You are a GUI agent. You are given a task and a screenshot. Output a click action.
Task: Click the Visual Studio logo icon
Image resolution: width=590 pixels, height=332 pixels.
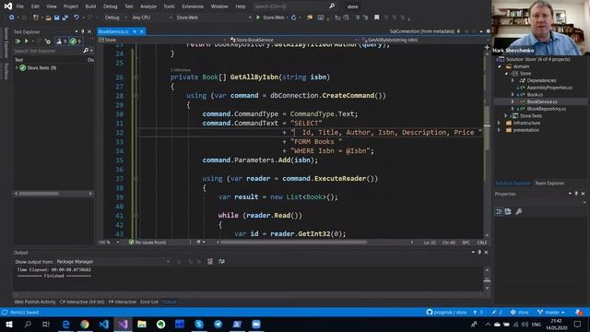(x=8, y=6)
